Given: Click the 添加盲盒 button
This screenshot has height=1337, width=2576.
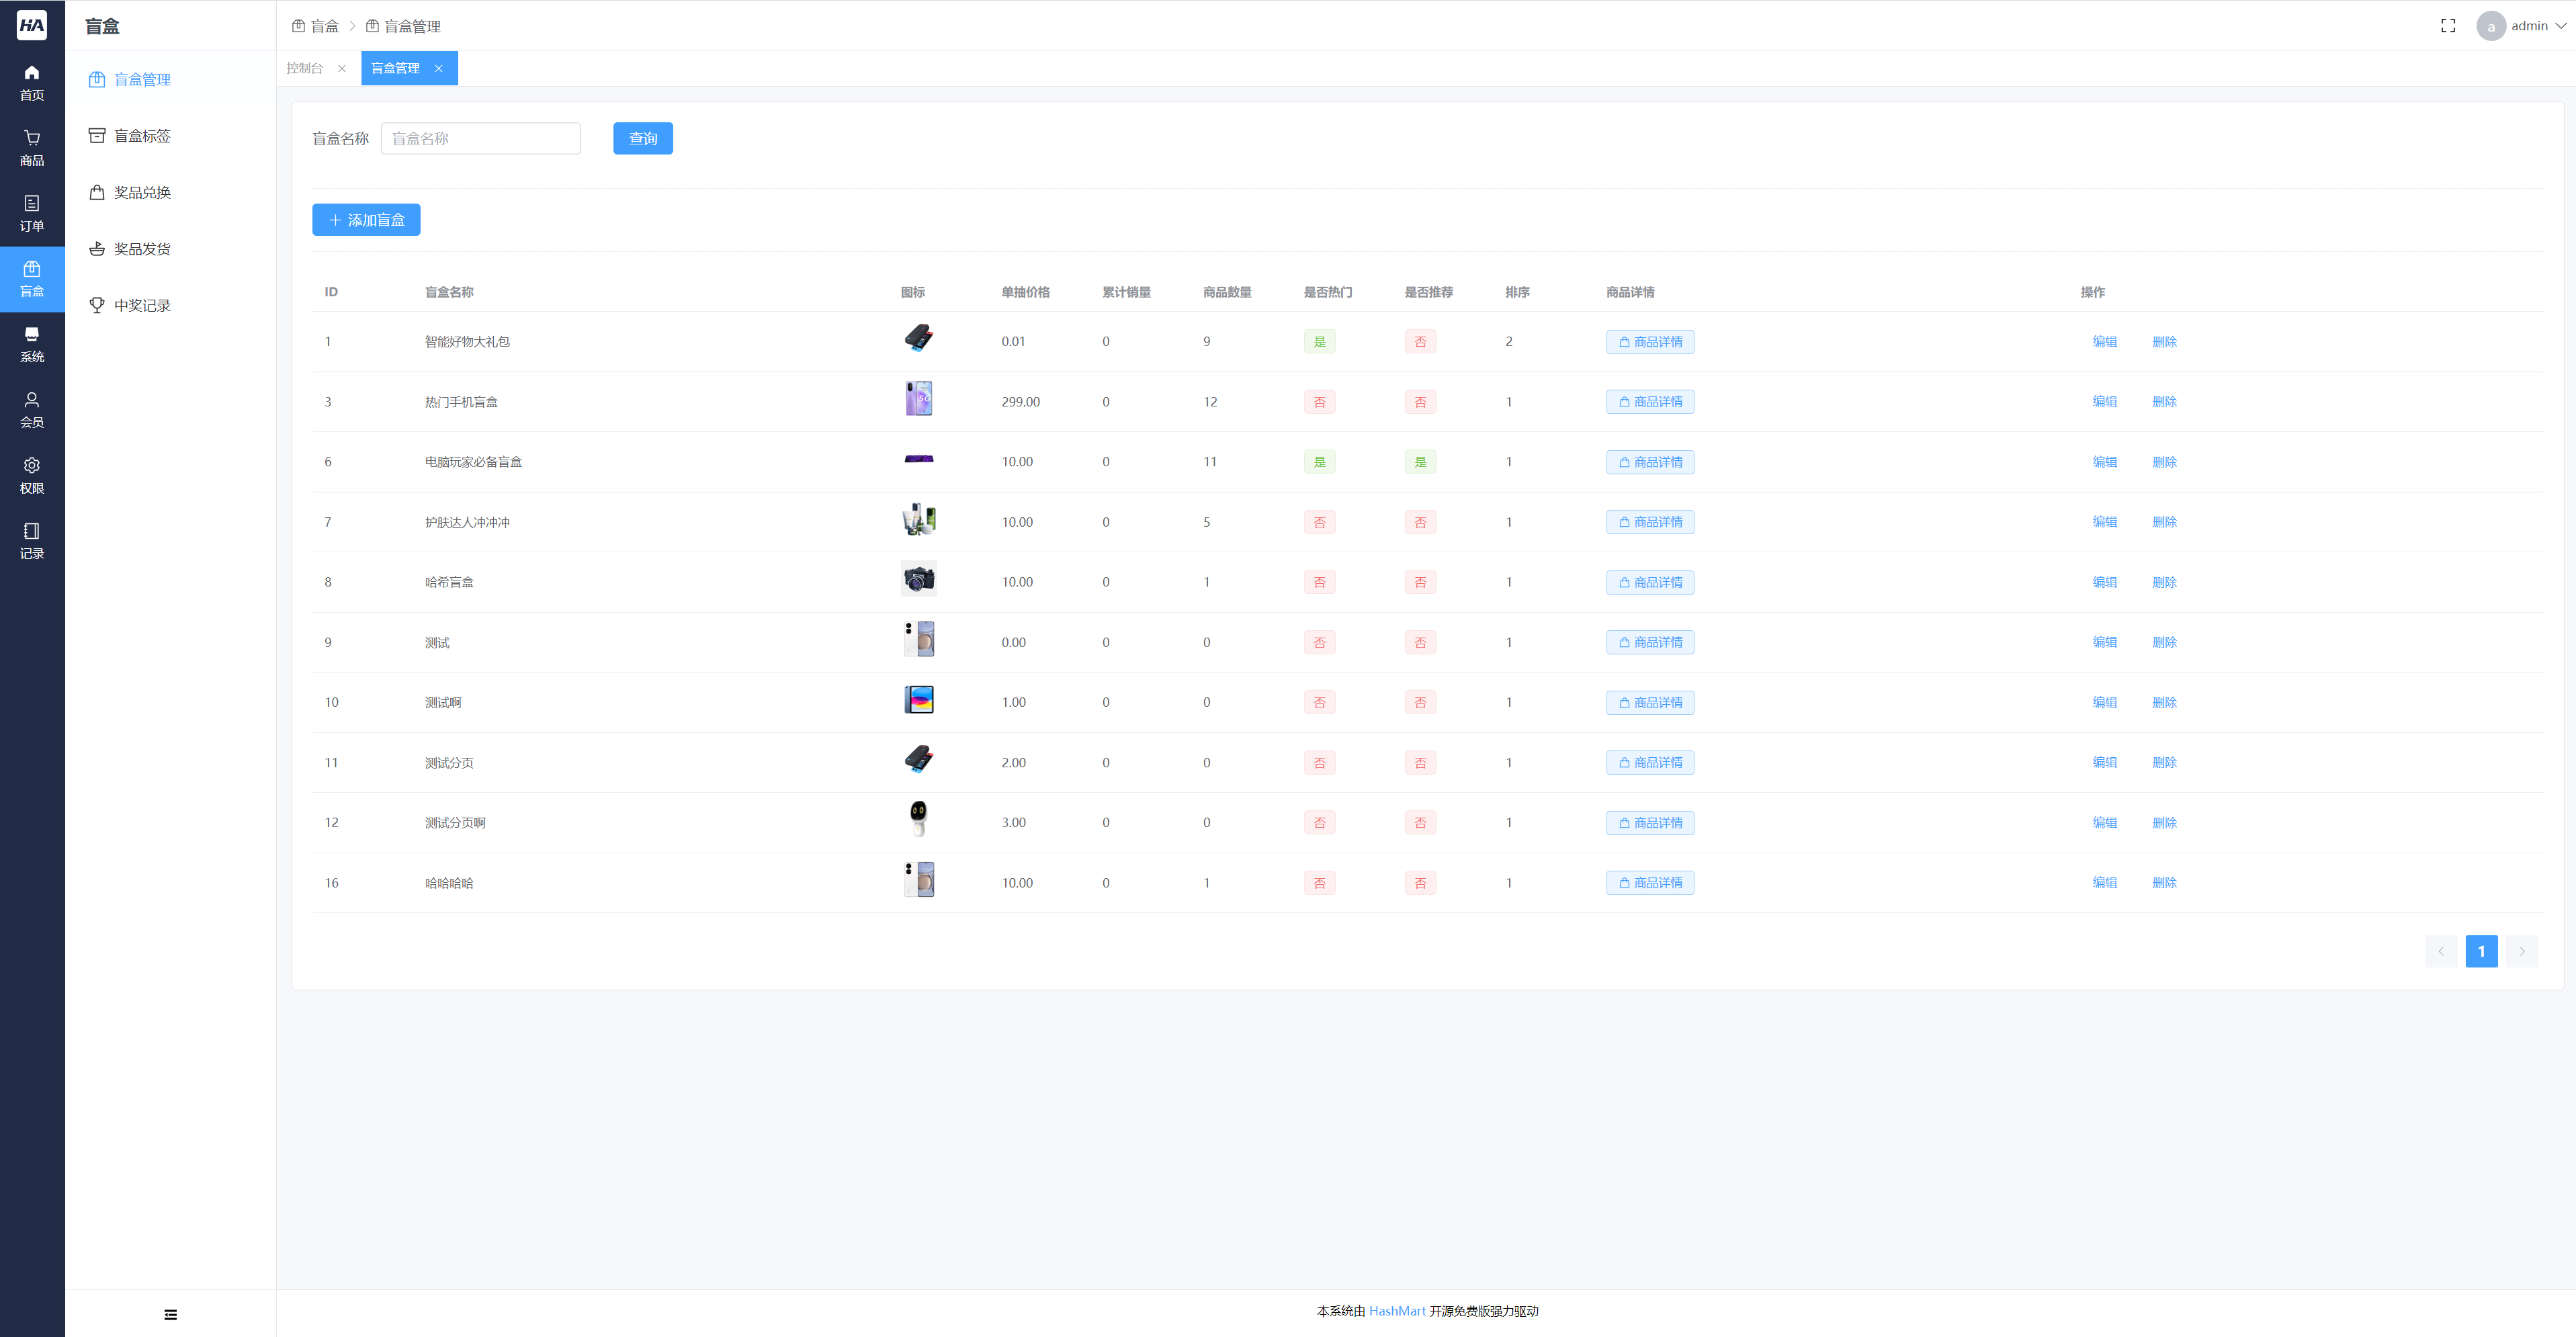Looking at the screenshot, I should tap(366, 220).
